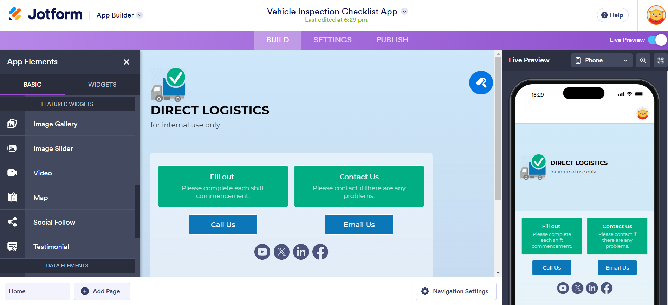This screenshot has height=305, width=668.
Task: Add a Testimonial element
Action: click(x=51, y=246)
